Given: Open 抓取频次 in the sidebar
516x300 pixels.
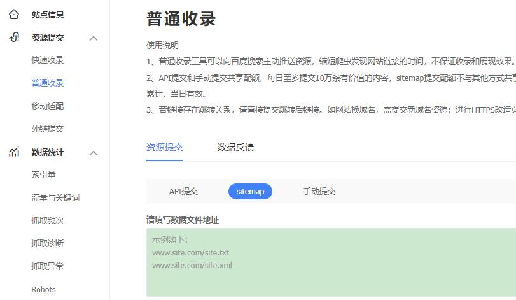Looking at the screenshot, I should pyautogui.click(x=48, y=220).
